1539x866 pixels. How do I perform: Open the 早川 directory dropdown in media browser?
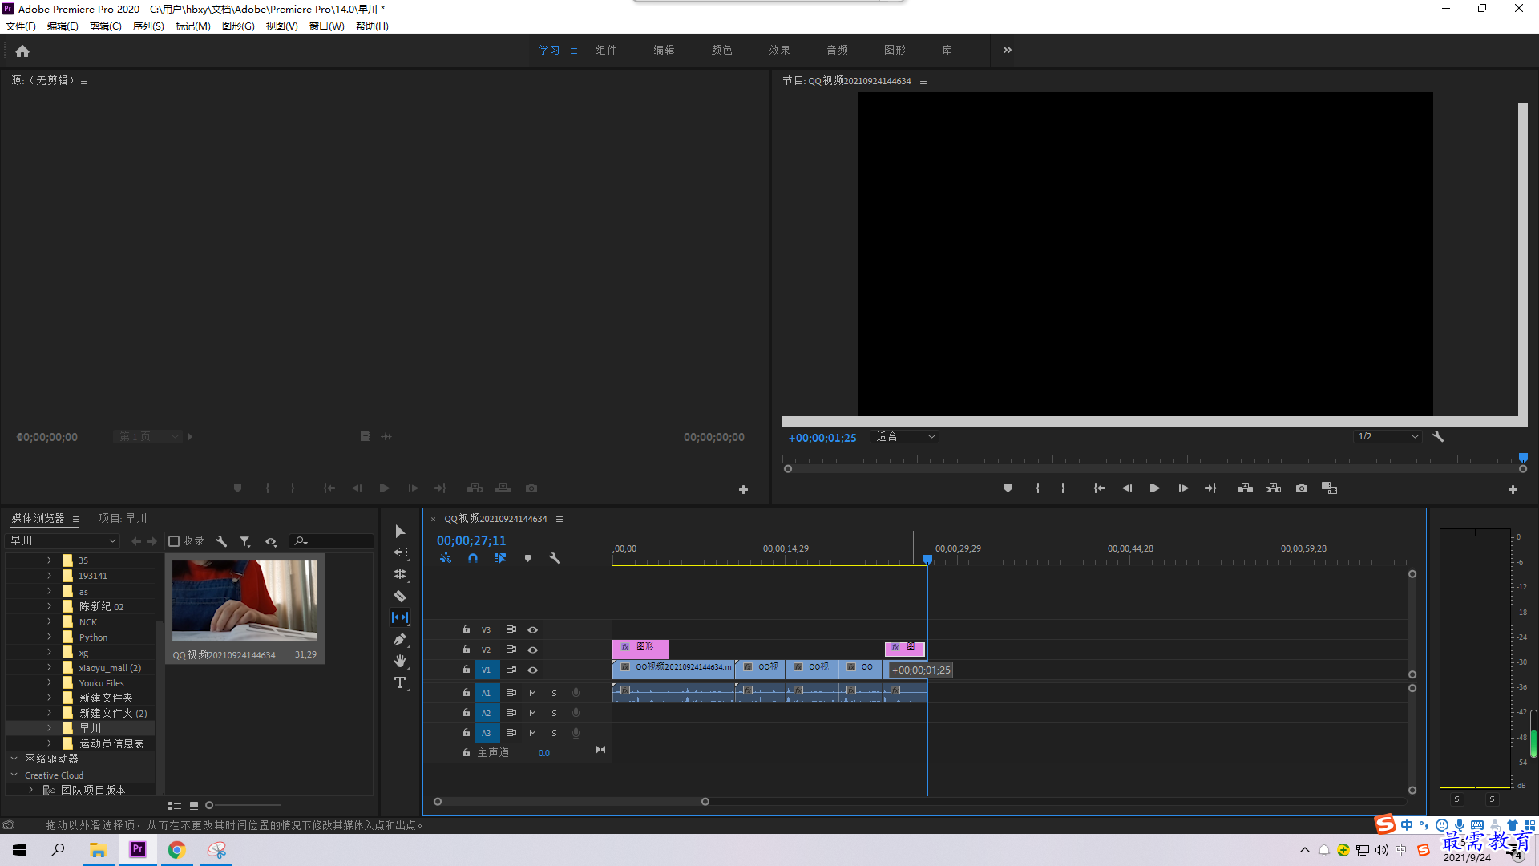[63, 541]
